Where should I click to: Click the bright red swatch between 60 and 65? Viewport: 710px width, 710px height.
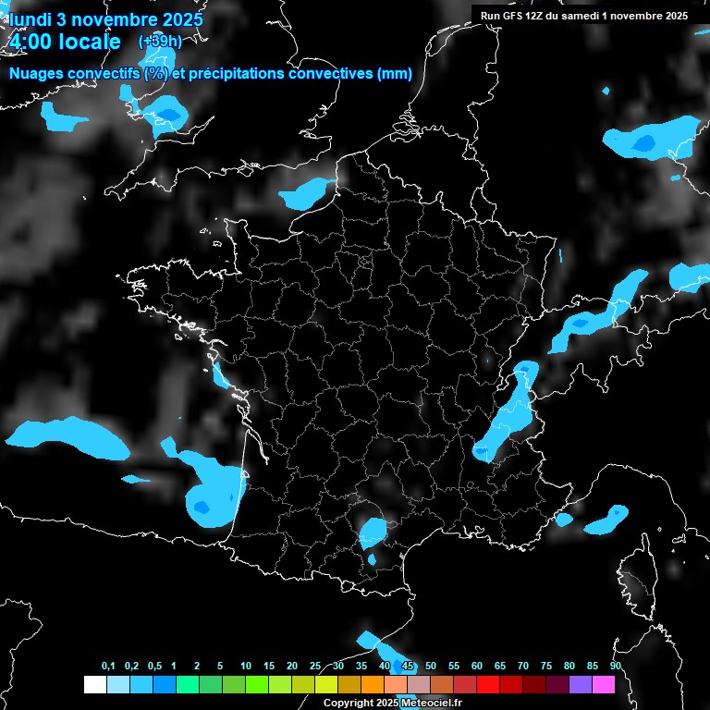click(488, 684)
